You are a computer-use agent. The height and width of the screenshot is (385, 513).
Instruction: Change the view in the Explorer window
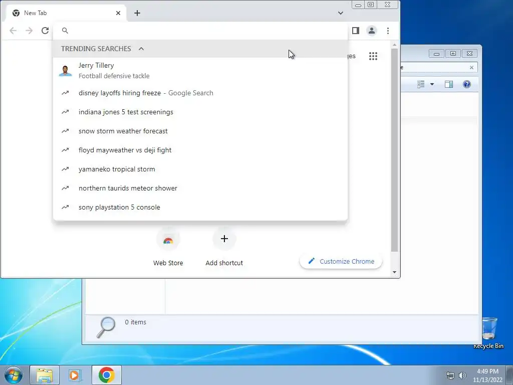tap(421, 84)
